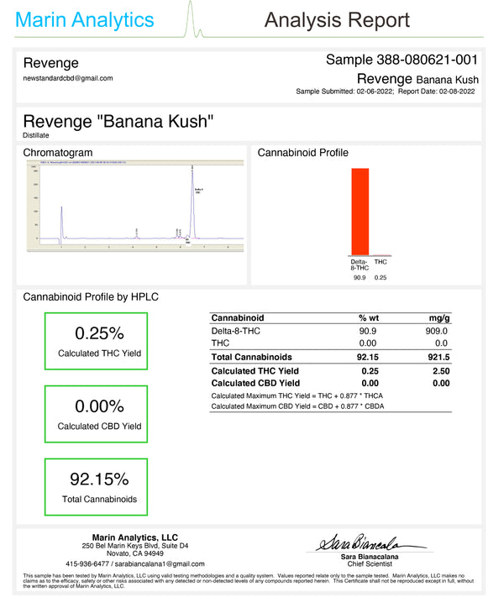Click the Analysis Report heading
504x597 pixels.
[337, 20]
